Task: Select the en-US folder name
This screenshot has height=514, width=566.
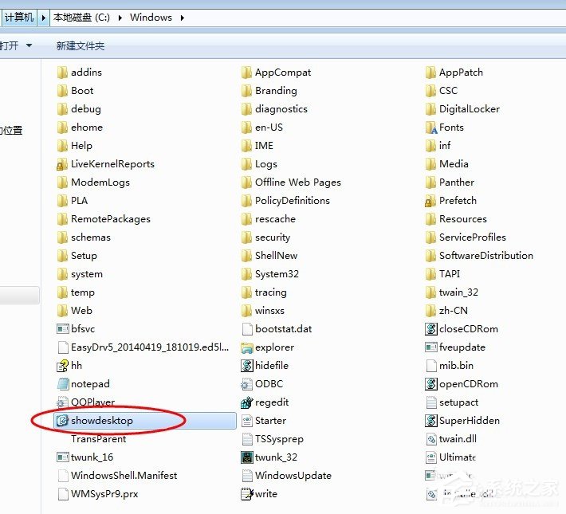Action: (x=269, y=128)
